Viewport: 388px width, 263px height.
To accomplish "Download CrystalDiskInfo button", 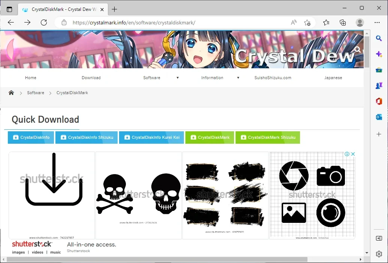I will tap(31, 137).
